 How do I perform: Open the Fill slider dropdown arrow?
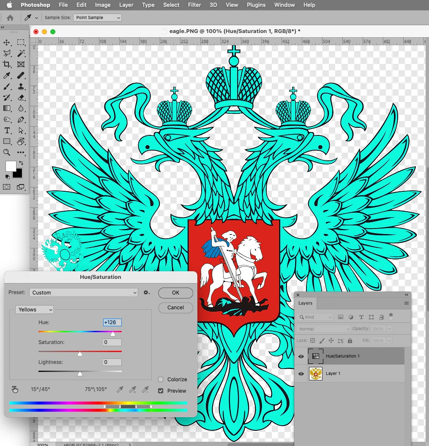coord(390,341)
